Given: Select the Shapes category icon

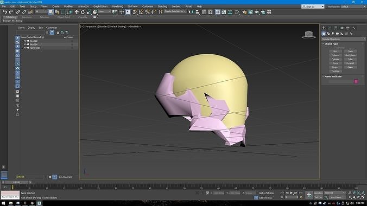Looking at the screenshot, I should coord(328,34).
